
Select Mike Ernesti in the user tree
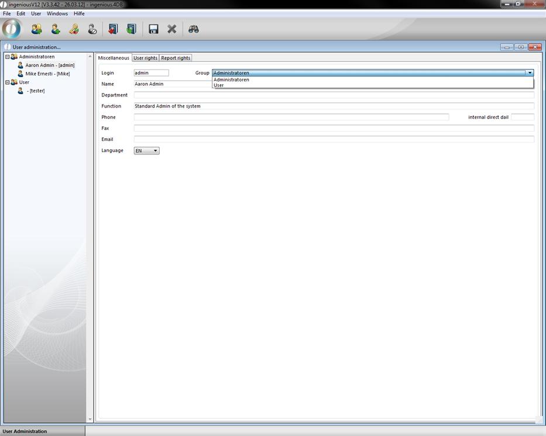pyautogui.click(x=47, y=74)
